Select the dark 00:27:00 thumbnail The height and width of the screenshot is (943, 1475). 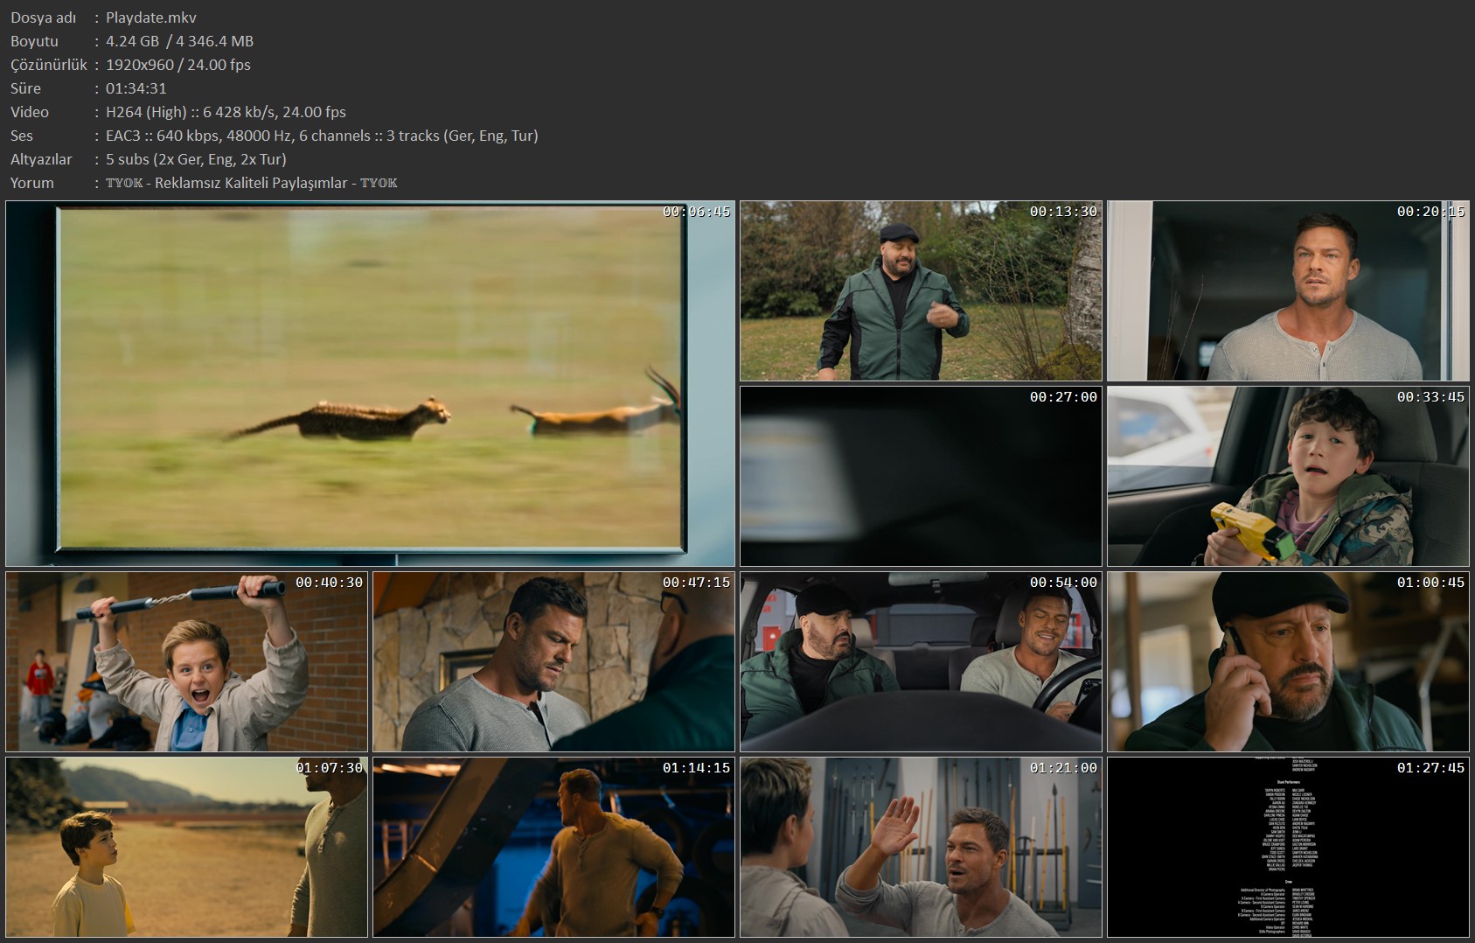click(921, 477)
